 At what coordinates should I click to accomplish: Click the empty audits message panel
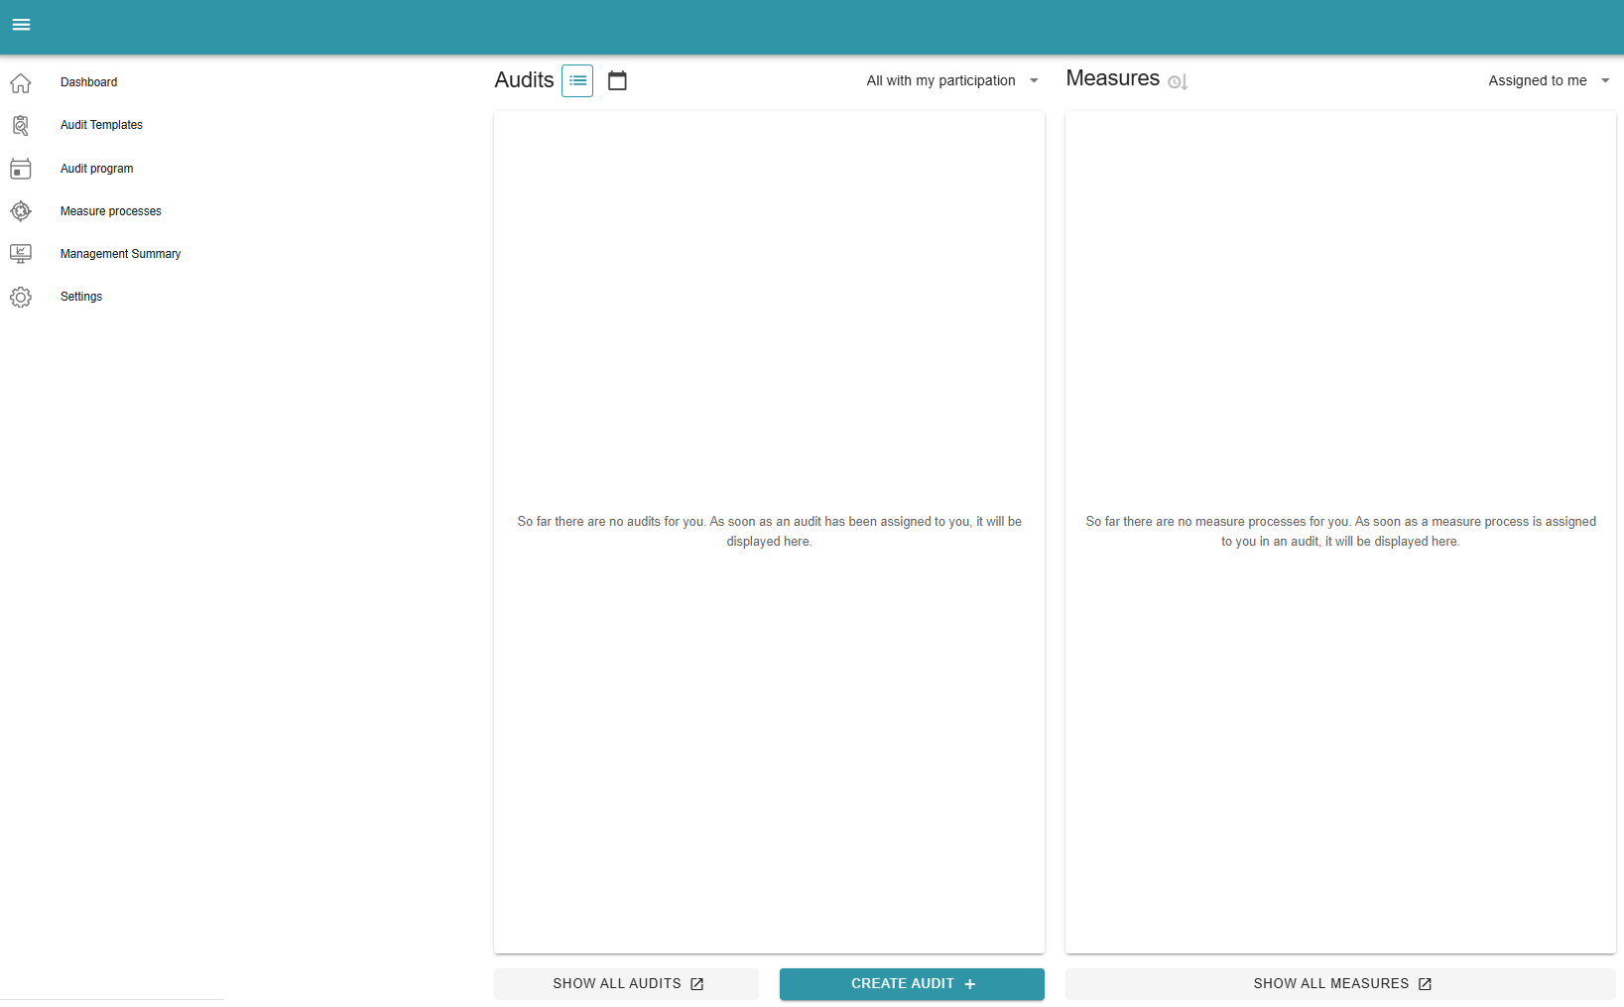point(769,532)
